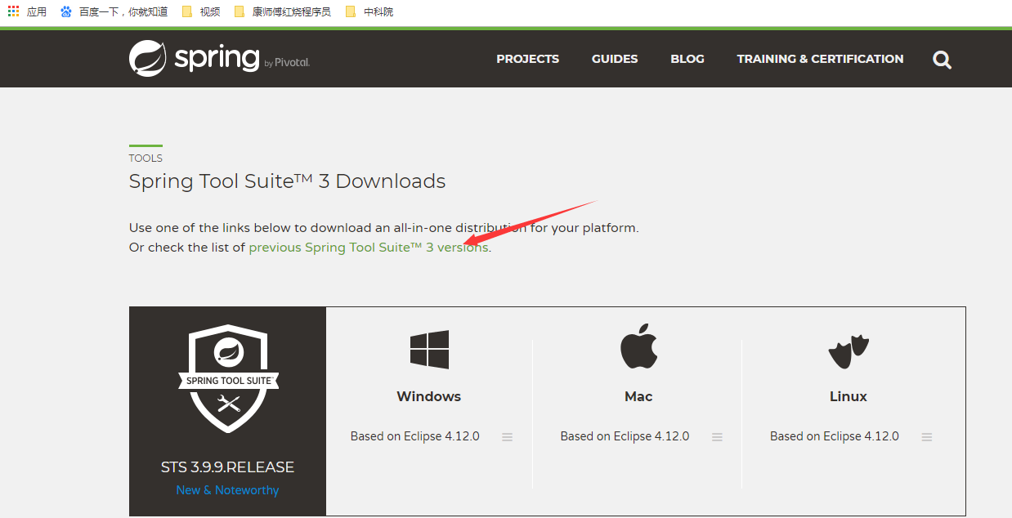
Task: Click the Spring Tool Suite 3 Downloads heading
Action: click(x=287, y=181)
